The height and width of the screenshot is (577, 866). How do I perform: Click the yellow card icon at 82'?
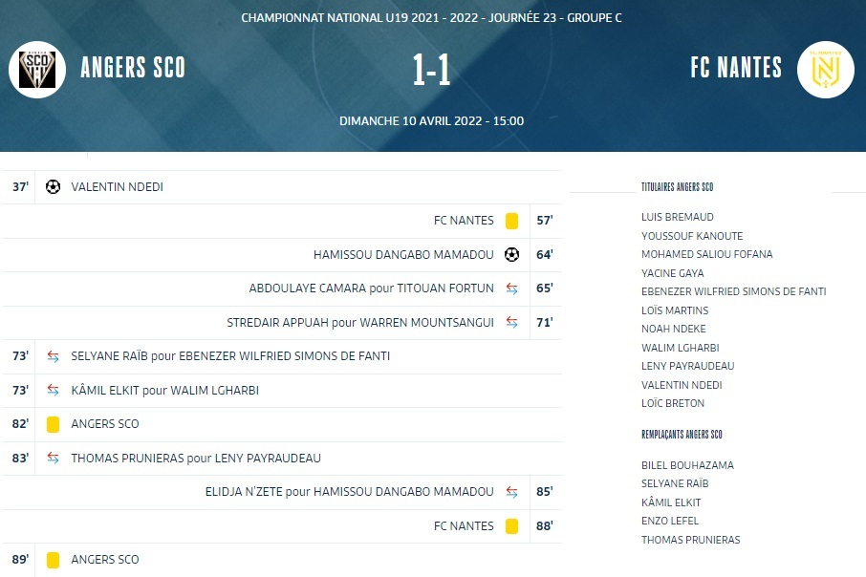click(x=53, y=424)
